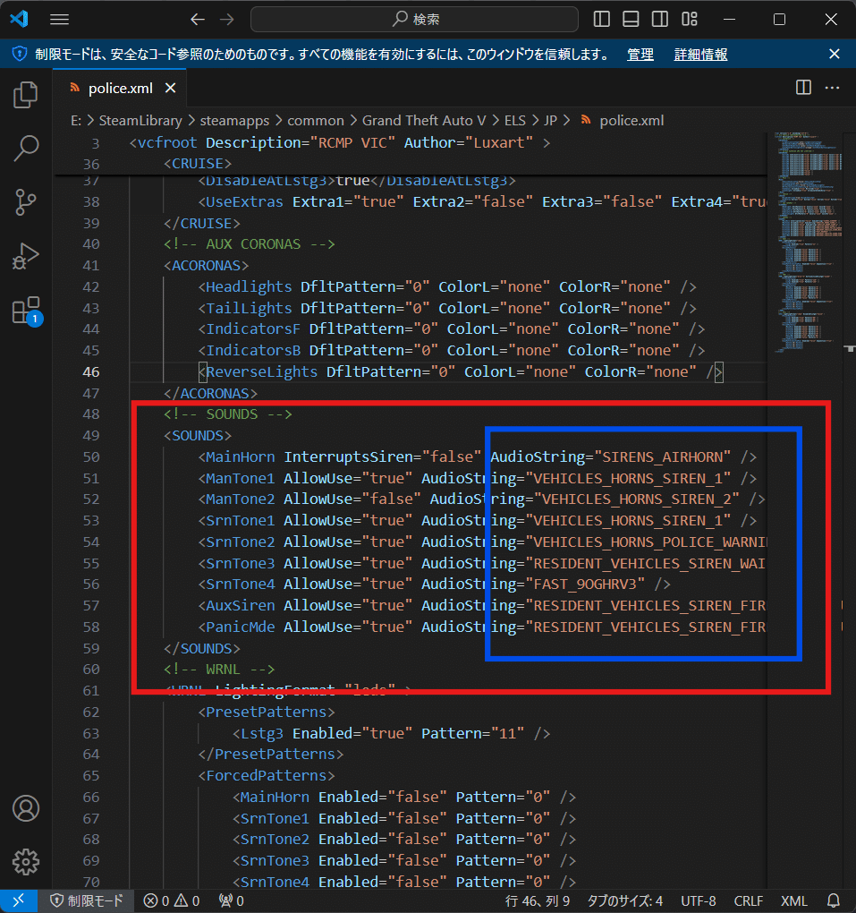The width and height of the screenshot is (856, 913).
Task: Open the hamburger application menu
Action: pos(59,19)
